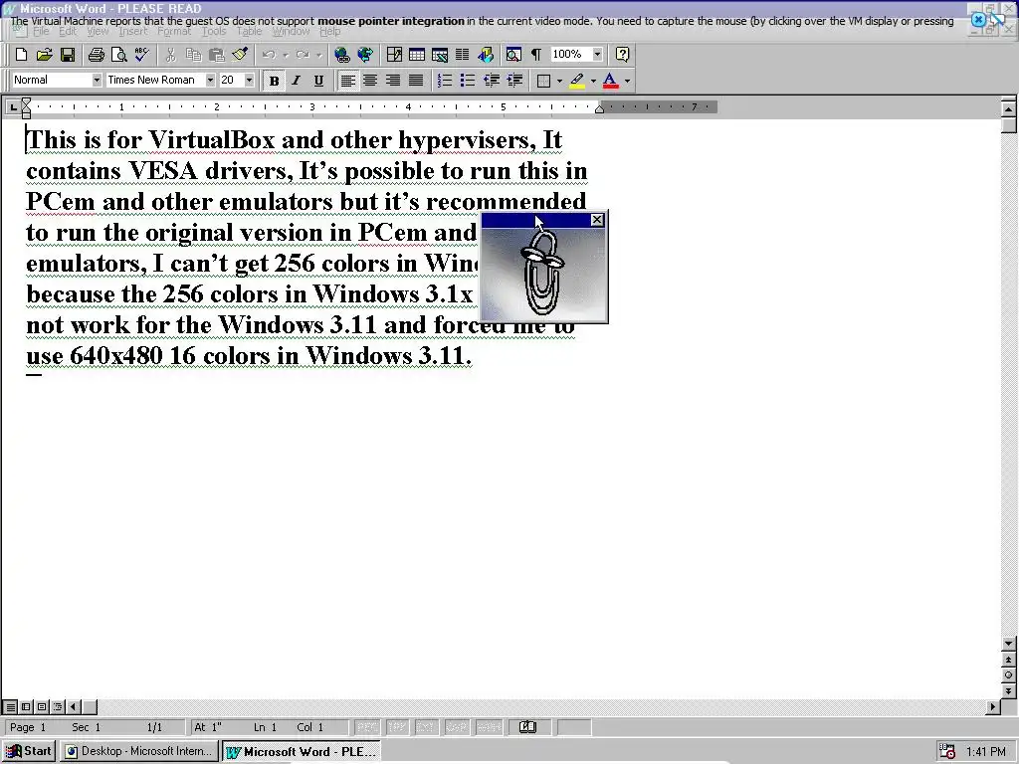This screenshot has height=764, width=1019.
Task: Close the Office Assistant Clippy window
Action: (597, 220)
